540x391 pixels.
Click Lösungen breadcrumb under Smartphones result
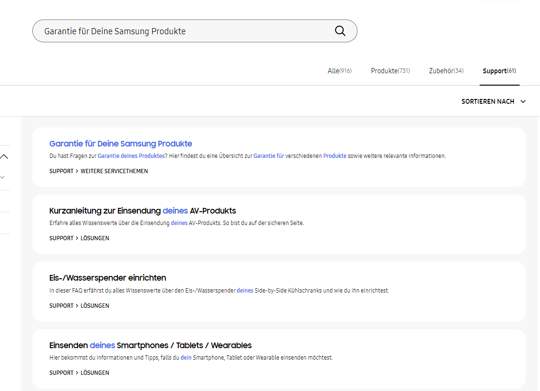(95, 373)
